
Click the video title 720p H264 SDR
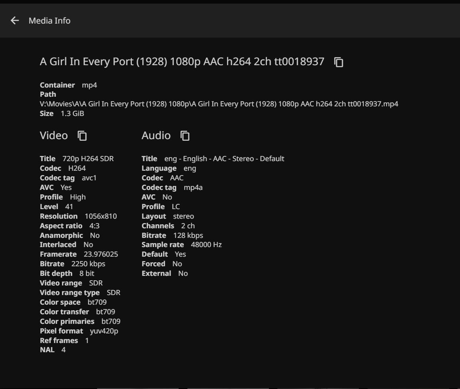coord(88,159)
